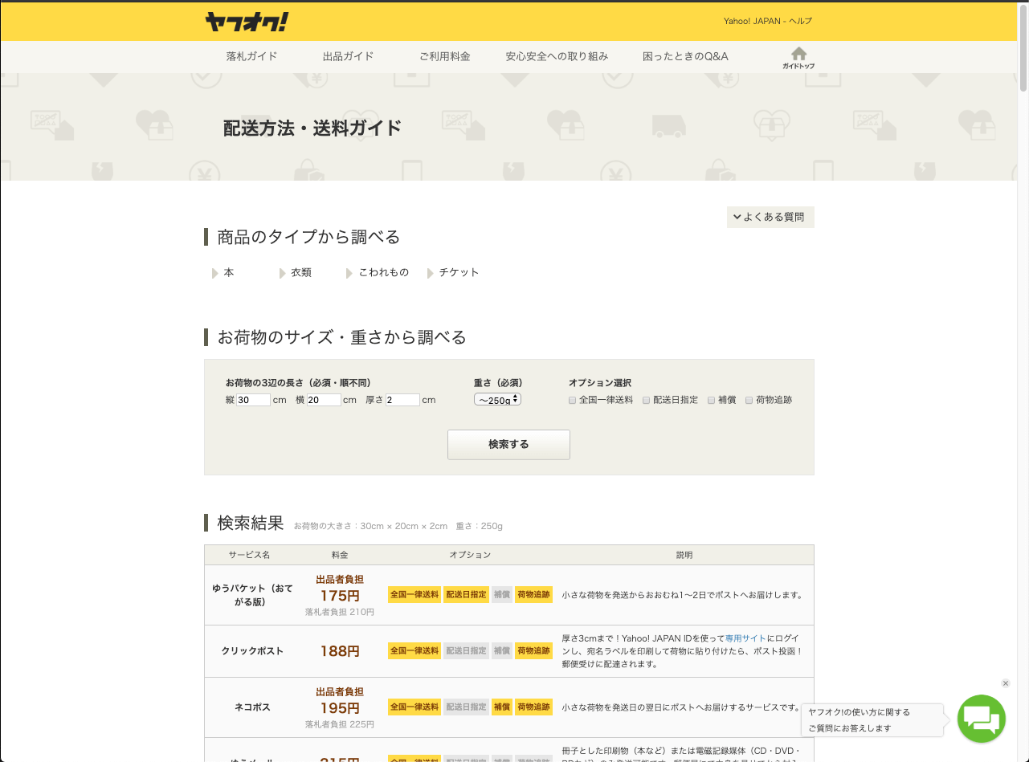Click the arrow icon beside チケット
The width and height of the screenshot is (1029, 762).
pyautogui.click(x=431, y=273)
